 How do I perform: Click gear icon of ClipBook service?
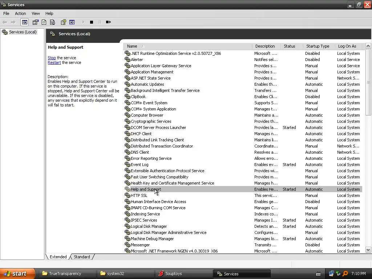128,96
